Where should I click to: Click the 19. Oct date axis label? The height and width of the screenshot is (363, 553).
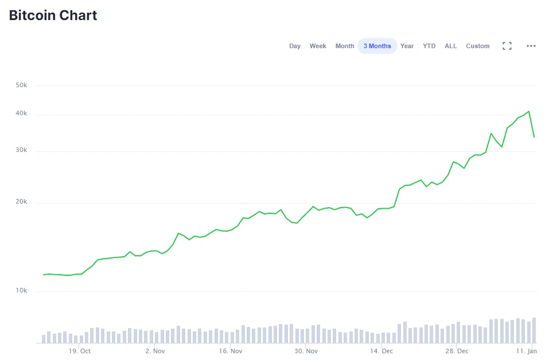[80, 351]
